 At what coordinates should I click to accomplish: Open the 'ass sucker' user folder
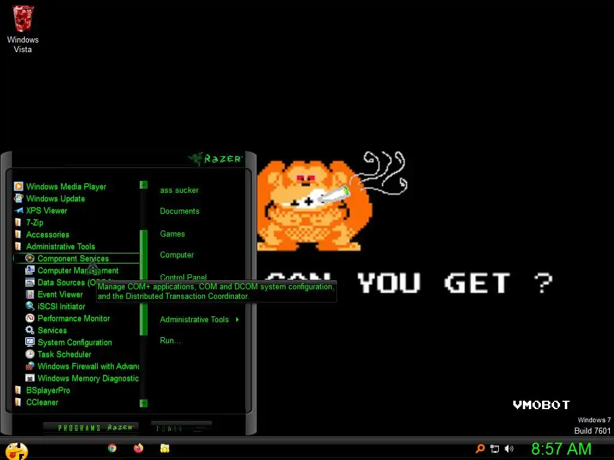[x=179, y=190]
